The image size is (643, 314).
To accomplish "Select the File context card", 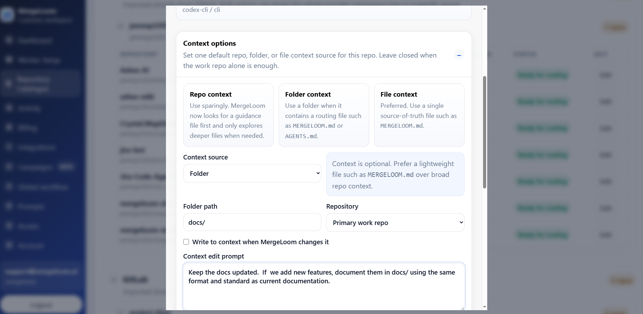I will tap(419, 115).
